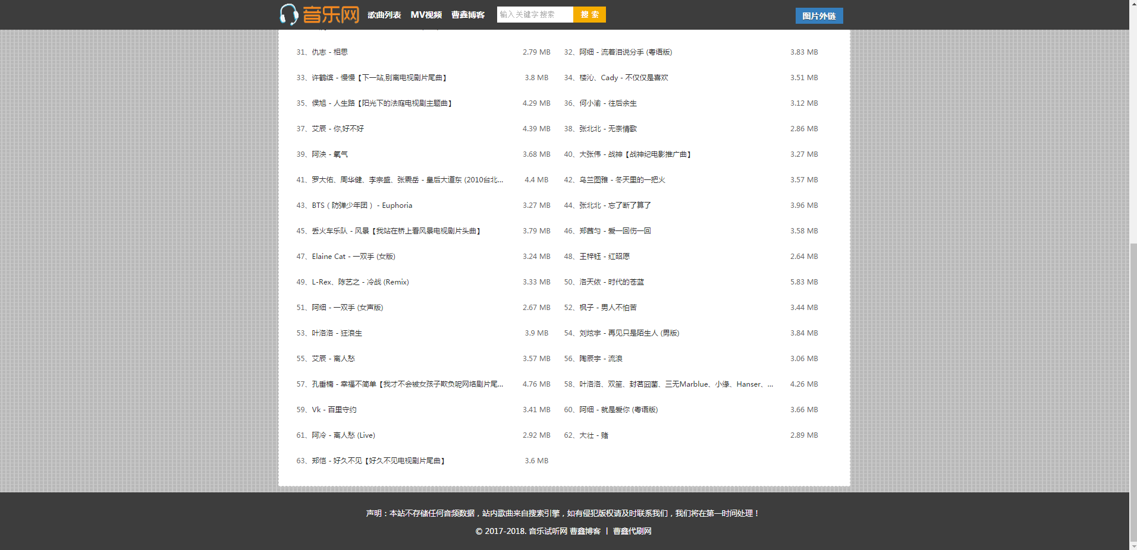Screen dimensions: 1137x550
Task: Open song 37 艾辰 - 你,好不好
Action: pyautogui.click(x=338, y=129)
